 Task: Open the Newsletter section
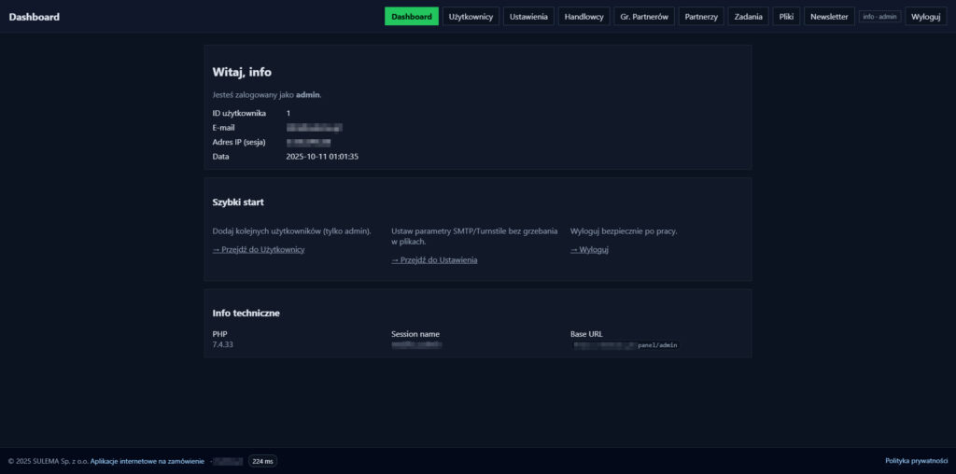(829, 17)
